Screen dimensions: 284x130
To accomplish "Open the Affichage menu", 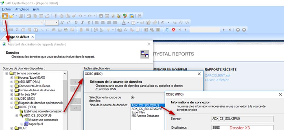I will pyautogui.click(x=22, y=9).
